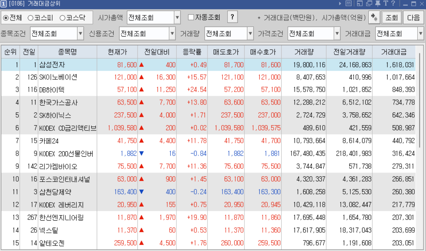The width and height of the screenshot is (426, 251).
Task: Click the 조회 search button
Action: [392, 18]
